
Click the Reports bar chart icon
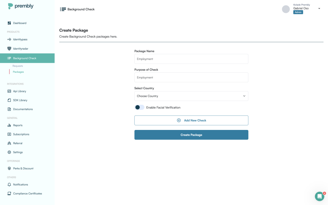[x=9, y=125]
